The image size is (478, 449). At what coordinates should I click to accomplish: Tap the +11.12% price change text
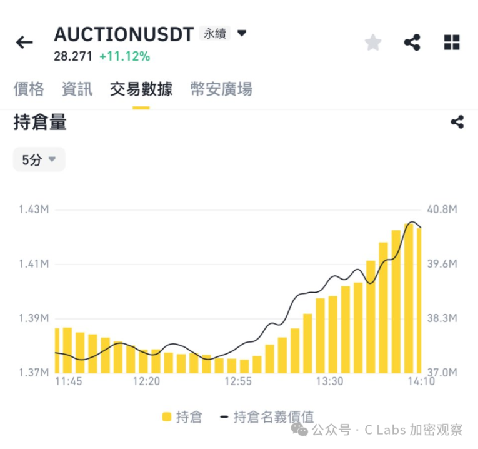[125, 56]
